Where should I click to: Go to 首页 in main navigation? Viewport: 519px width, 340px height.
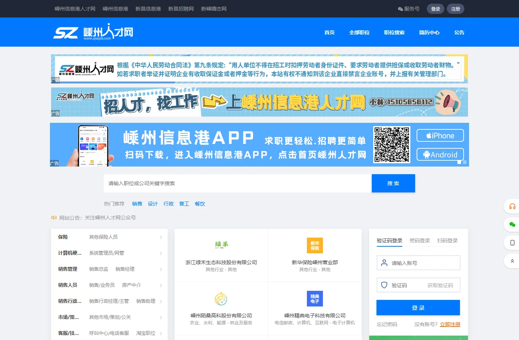tap(329, 32)
